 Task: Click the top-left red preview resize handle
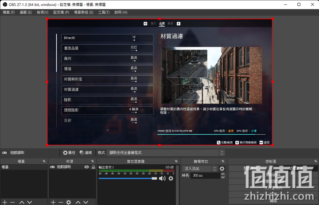(x=47, y=19)
